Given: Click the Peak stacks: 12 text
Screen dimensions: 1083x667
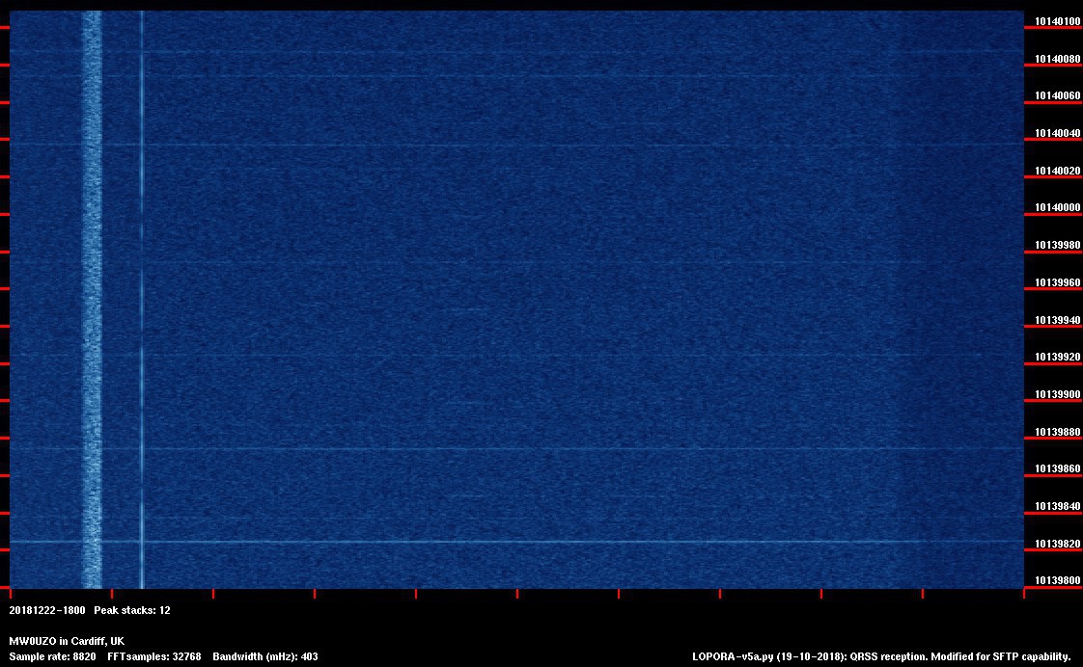Looking at the screenshot, I should 132,610.
